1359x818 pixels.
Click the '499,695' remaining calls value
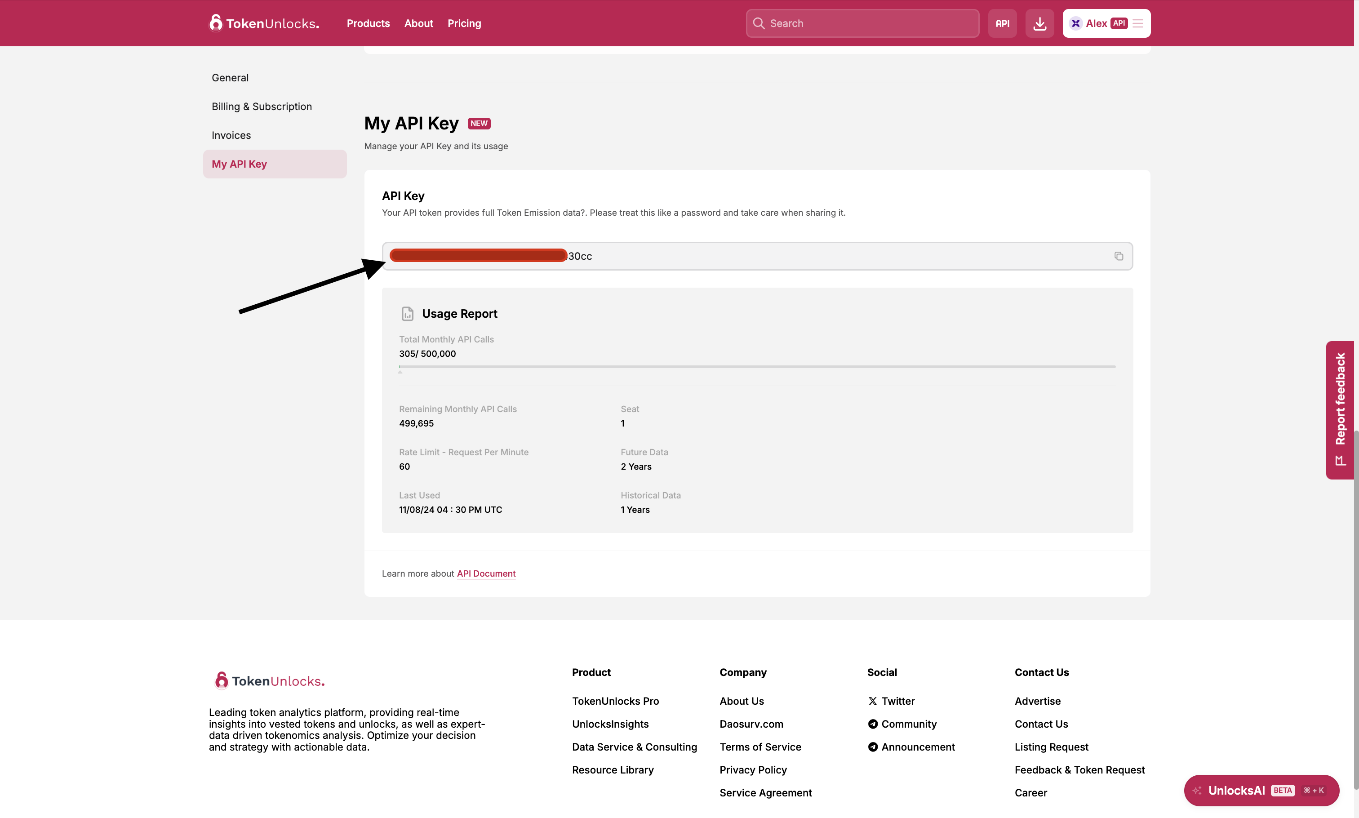[416, 423]
